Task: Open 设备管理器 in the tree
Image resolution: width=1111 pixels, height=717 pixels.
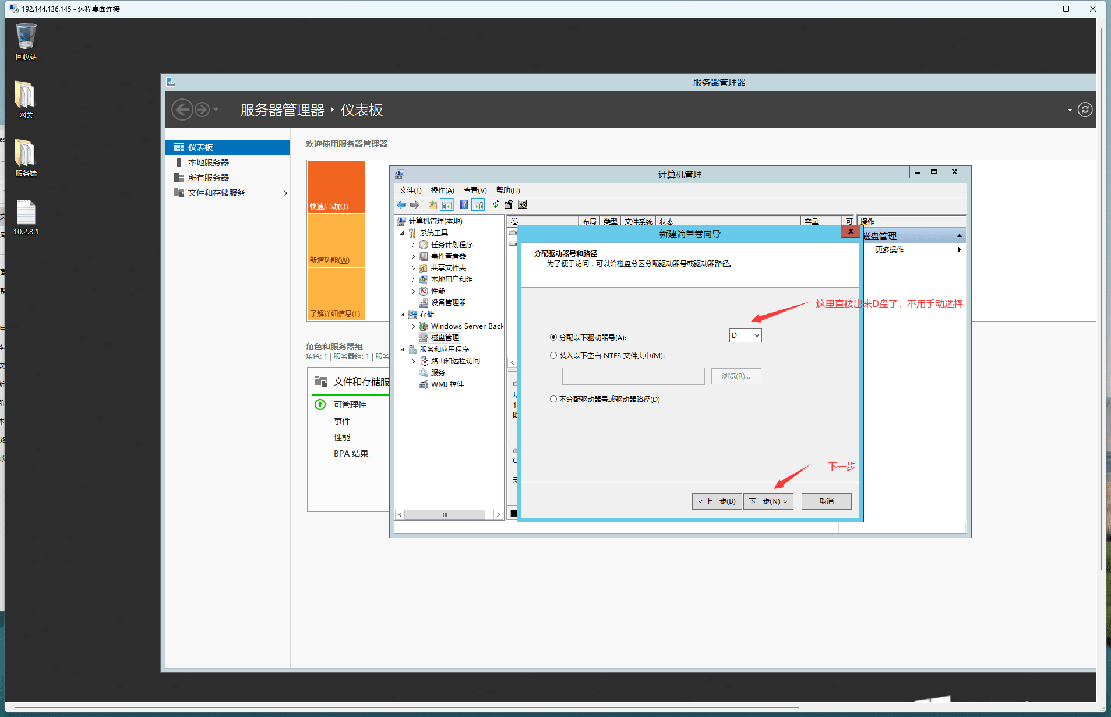Action: [x=448, y=303]
